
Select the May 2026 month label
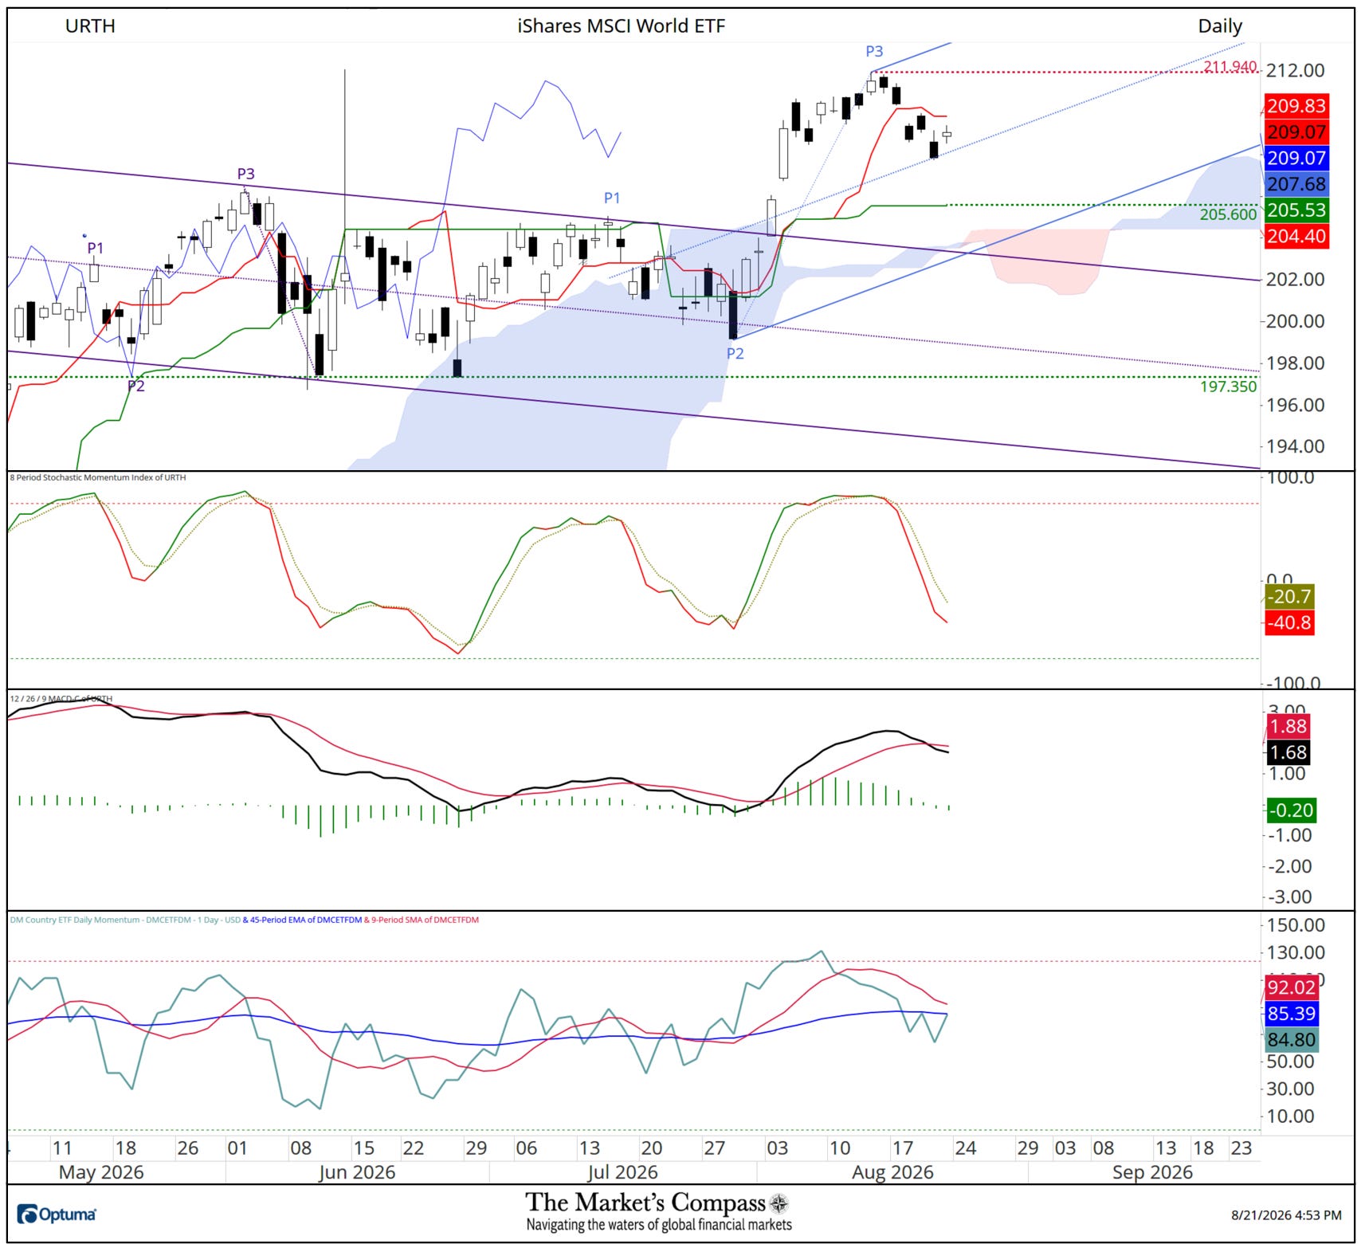coord(101,1172)
